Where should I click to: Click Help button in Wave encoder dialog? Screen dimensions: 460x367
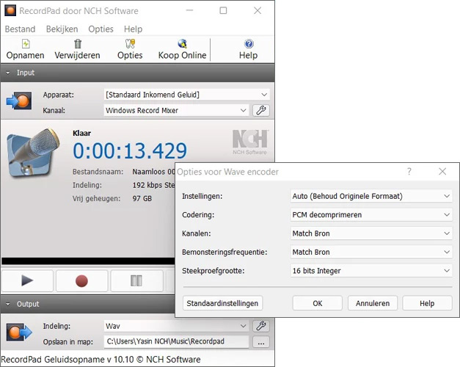pos(427,303)
